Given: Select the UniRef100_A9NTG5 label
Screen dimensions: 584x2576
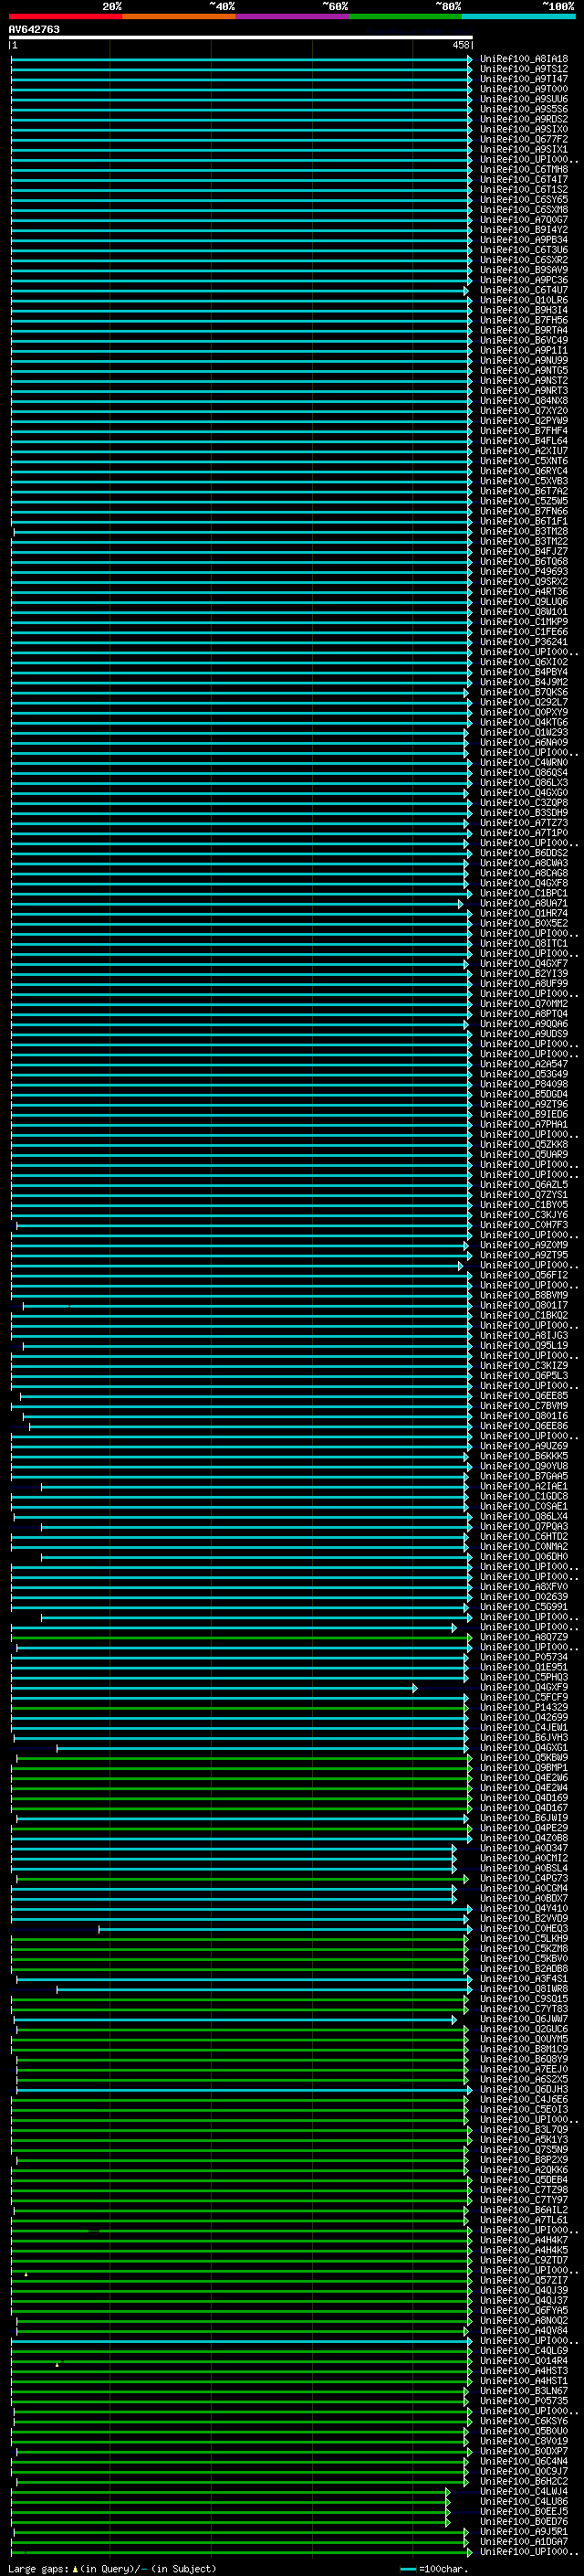Looking at the screenshot, I should 524,371.
